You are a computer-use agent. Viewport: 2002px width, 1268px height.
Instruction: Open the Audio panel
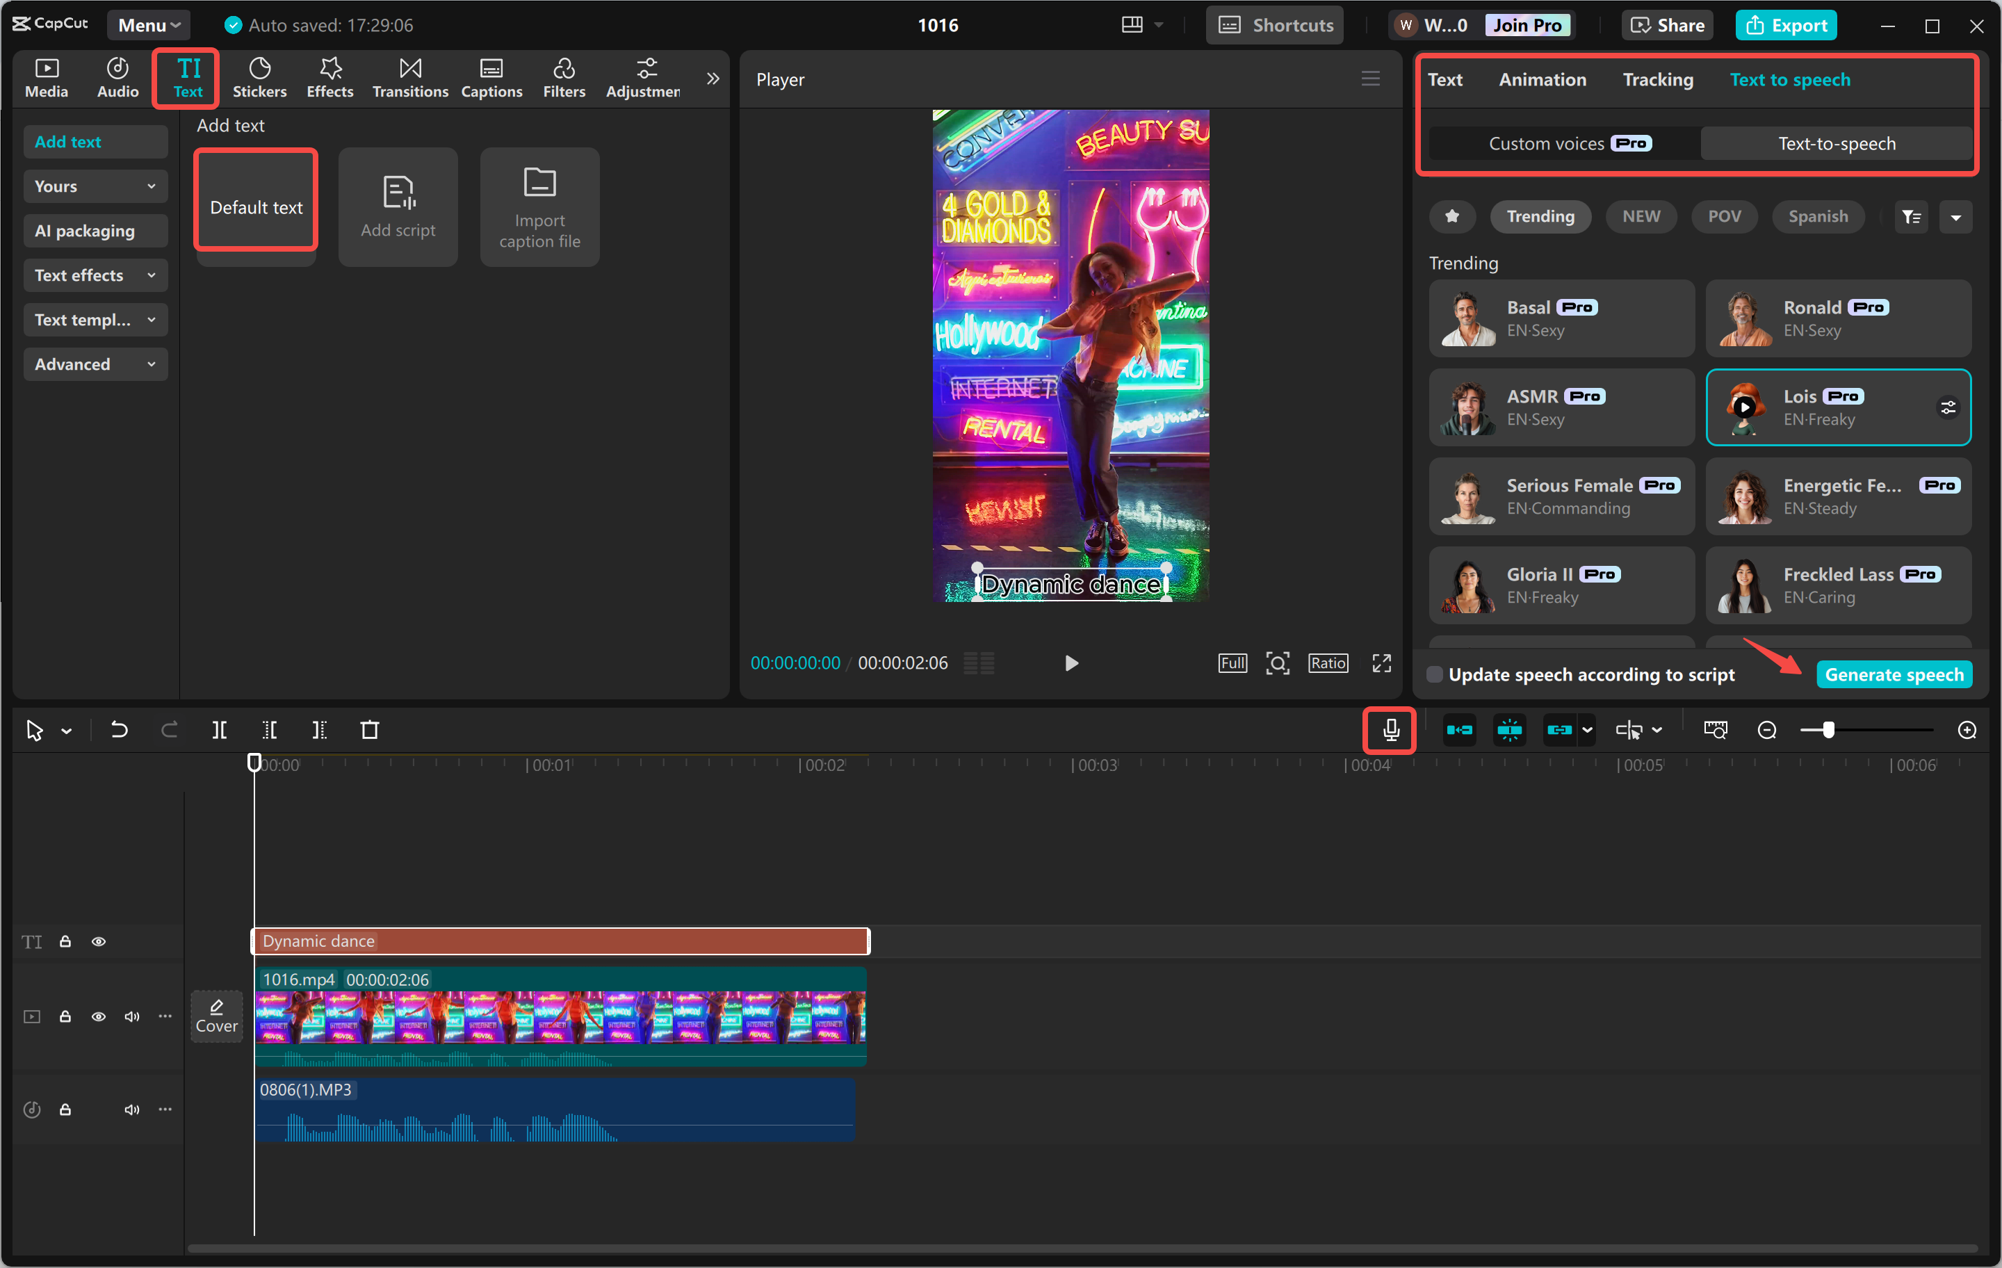[116, 77]
